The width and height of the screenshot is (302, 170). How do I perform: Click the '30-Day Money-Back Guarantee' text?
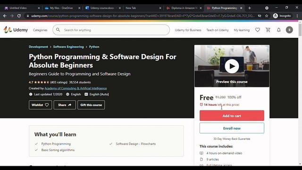click(x=232, y=139)
